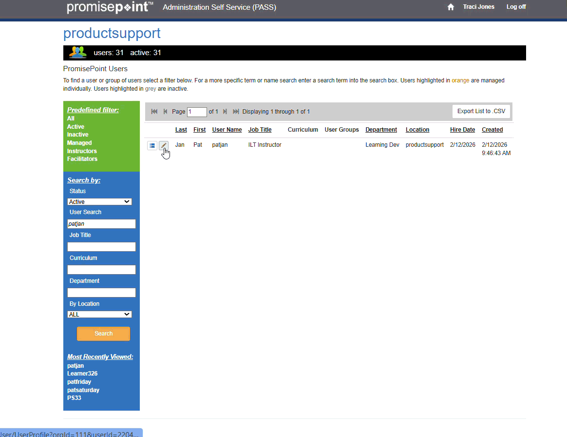
Task: Click the edit pencil icon for patjan
Action: (164, 145)
